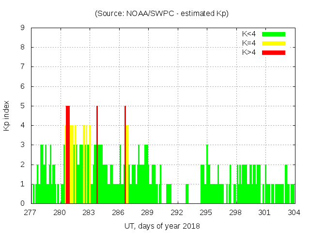
Task: Click the x-axis tick label 277
Action: [31, 213]
